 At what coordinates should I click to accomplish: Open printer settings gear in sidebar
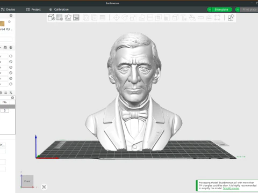coord(11,16)
